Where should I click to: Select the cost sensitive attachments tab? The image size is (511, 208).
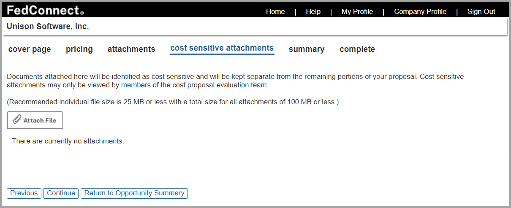[222, 48]
